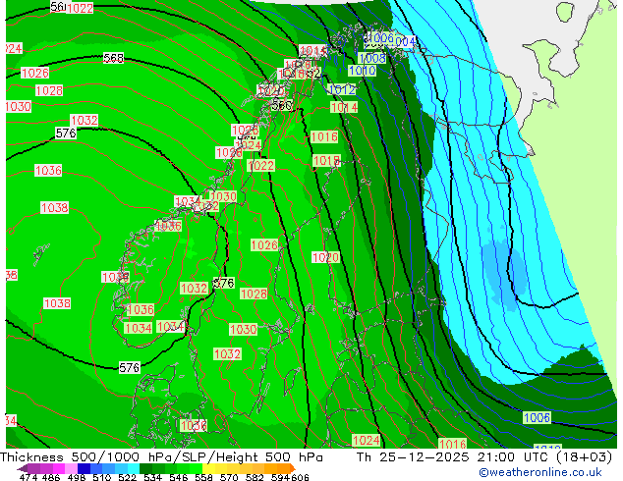The image size is (623, 481).
Task: Click the blue 1008 isobar label
Action: (x=371, y=58)
